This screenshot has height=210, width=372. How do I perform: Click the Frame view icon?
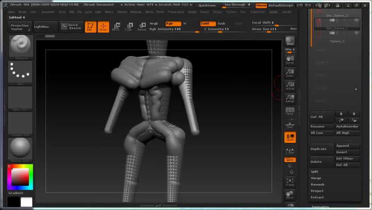click(290, 182)
